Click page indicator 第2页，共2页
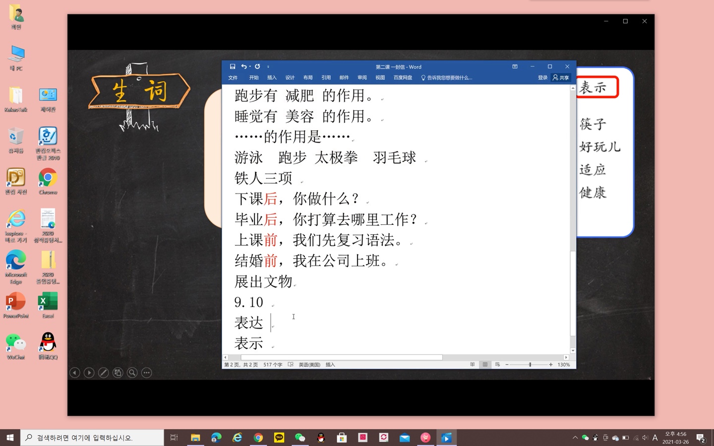This screenshot has height=446, width=714. click(x=241, y=365)
